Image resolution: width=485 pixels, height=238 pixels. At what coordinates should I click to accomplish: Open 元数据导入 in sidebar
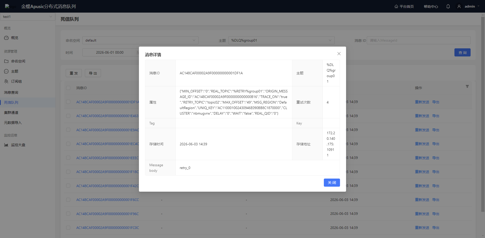13,123
